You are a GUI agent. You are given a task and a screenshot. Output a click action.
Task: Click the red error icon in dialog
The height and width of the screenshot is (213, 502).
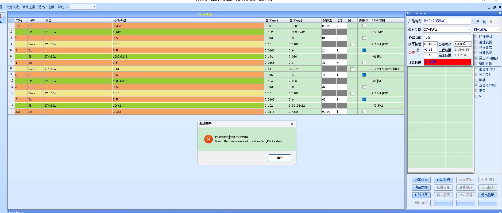point(208,139)
